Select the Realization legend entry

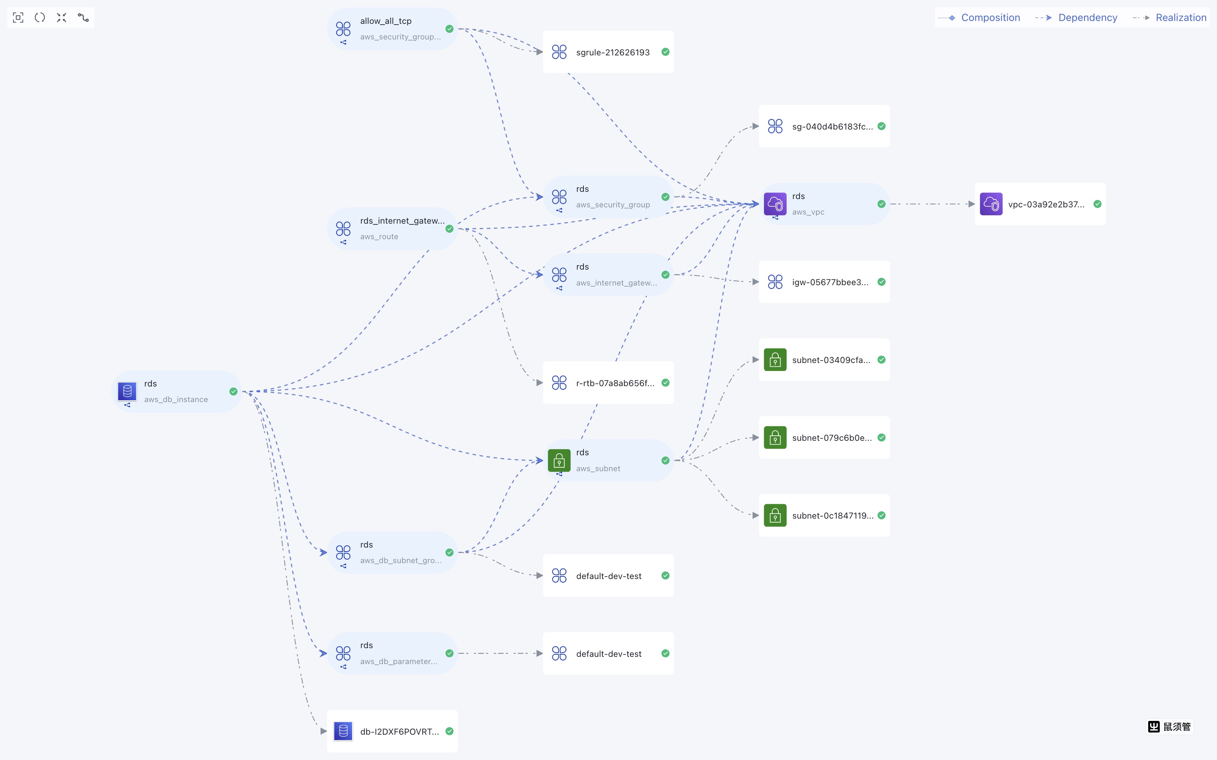(x=1170, y=18)
